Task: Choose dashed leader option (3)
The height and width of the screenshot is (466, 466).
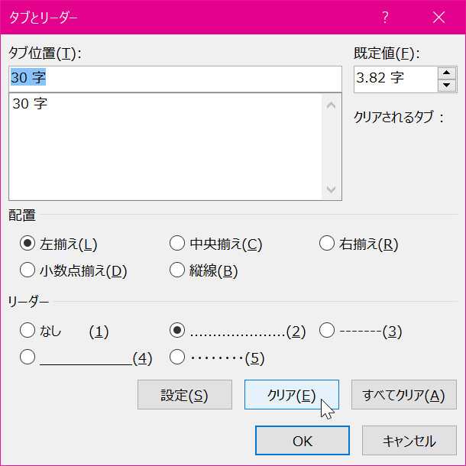Action: click(x=327, y=331)
